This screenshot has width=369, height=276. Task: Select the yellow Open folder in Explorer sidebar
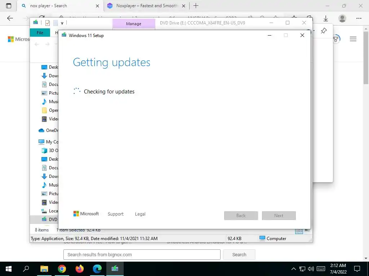50,110
